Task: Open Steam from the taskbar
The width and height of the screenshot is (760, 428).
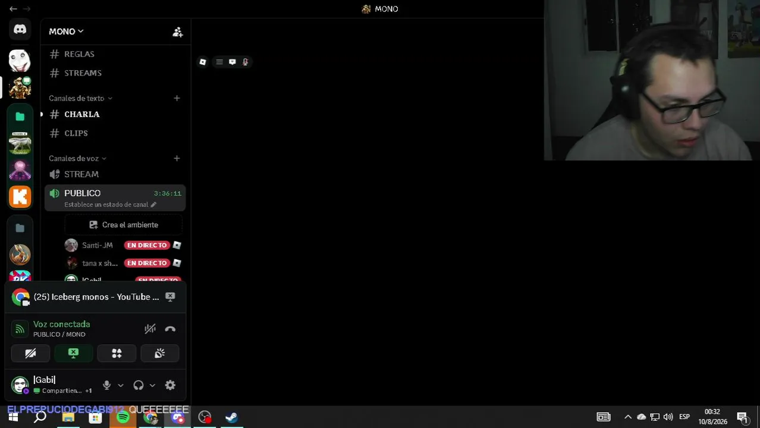Action: point(231,417)
